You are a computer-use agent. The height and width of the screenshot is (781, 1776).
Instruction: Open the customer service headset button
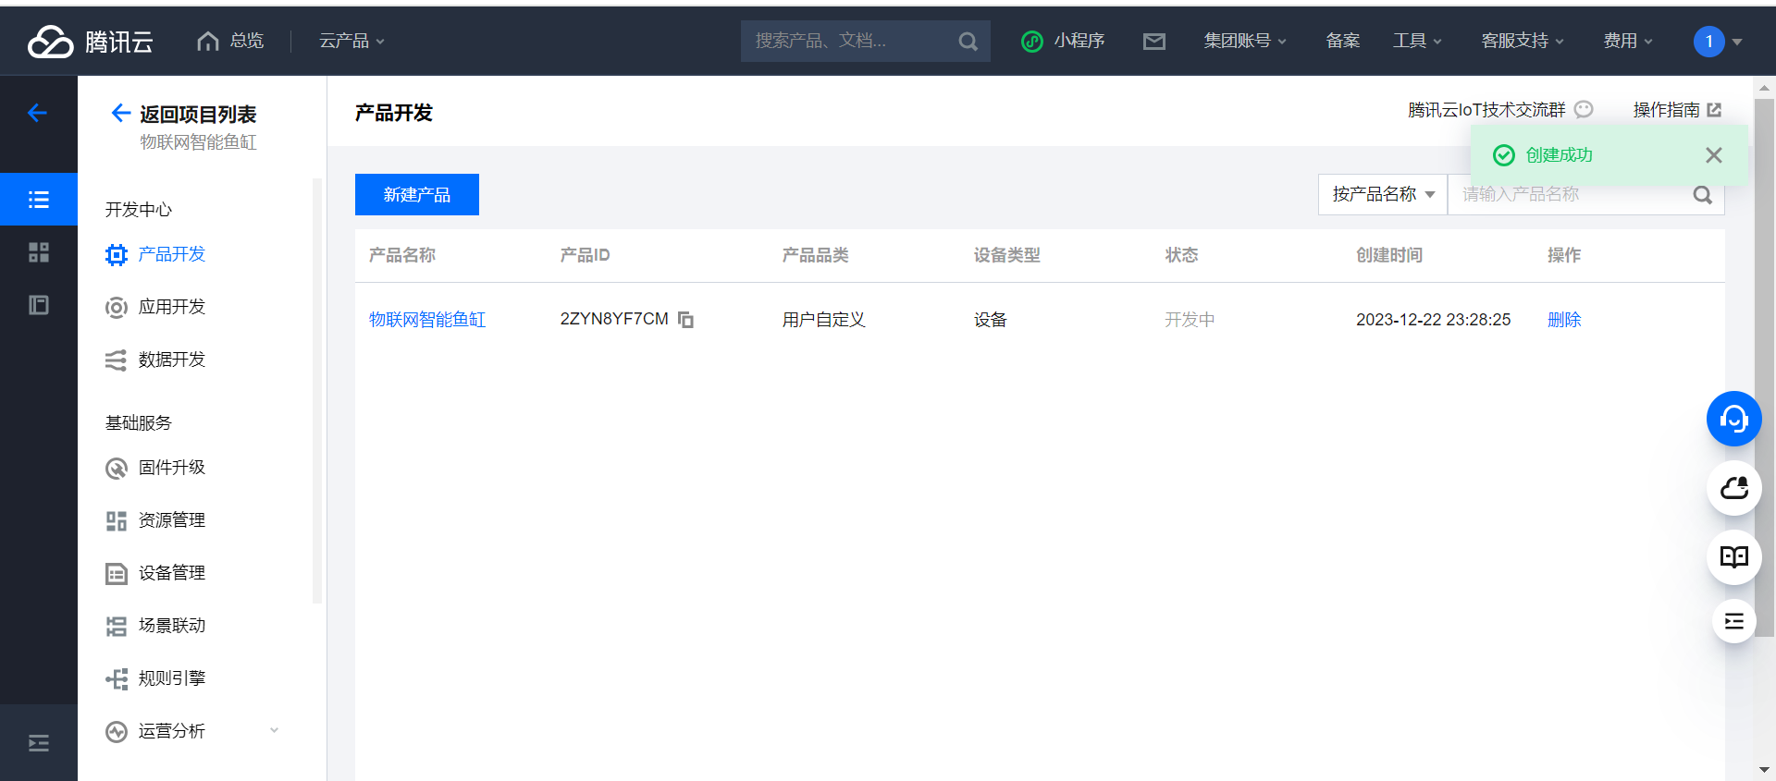point(1733,419)
